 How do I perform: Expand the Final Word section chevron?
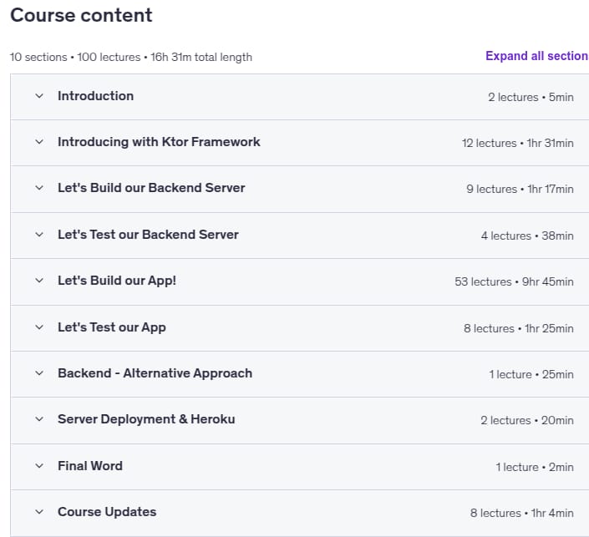tap(39, 466)
